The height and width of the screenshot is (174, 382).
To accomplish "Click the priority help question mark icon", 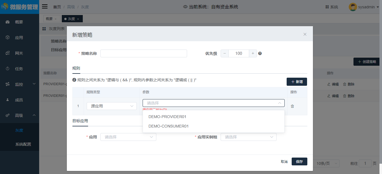I will (260, 53).
